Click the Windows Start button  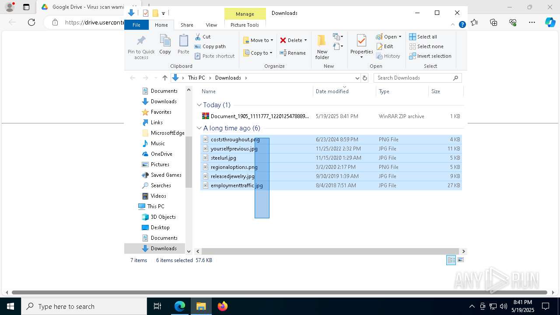click(10, 306)
